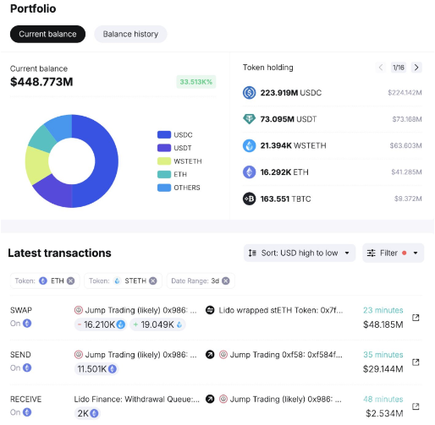The image size is (435, 425).
Task: Click the USDT Tether icon in holdings
Action: (x=249, y=119)
